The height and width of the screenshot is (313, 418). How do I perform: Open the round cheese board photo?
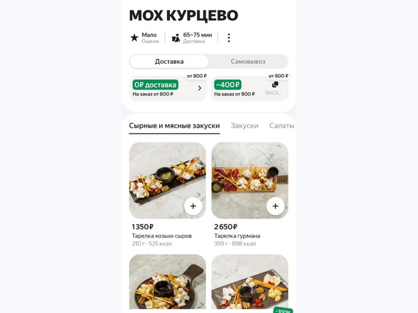click(167, 282)
